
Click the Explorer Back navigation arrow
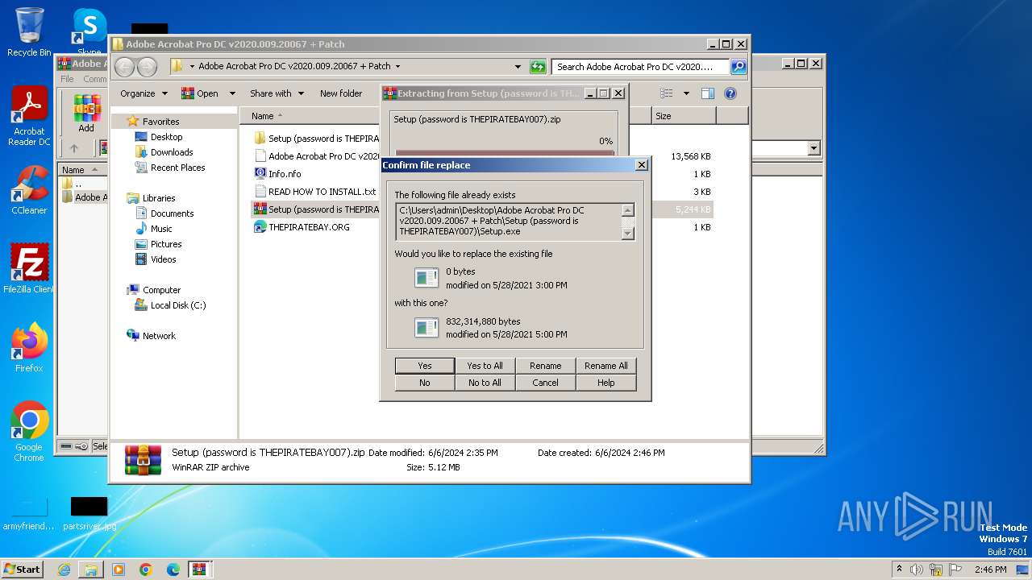(x=125, y=67)
